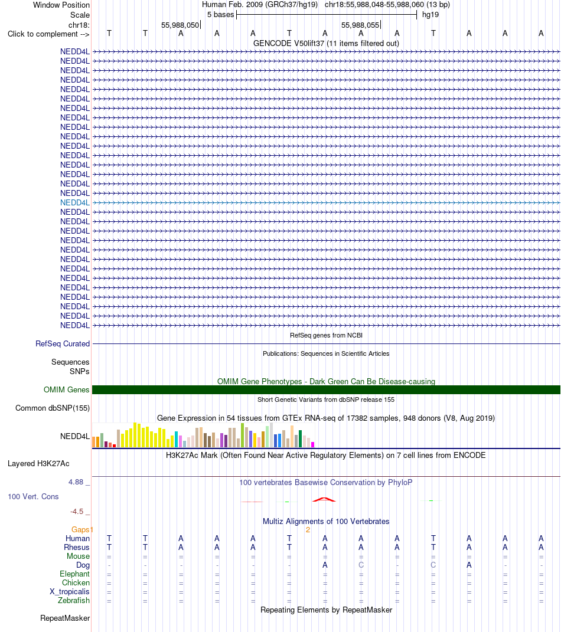Click the 'Sequences' track label
This screenshot has width=561, height=632.
pyautogui.click(x=70, y=362)
